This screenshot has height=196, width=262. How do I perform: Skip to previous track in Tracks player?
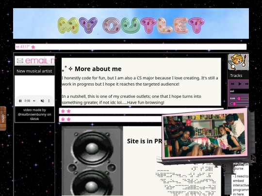(232, 84)
